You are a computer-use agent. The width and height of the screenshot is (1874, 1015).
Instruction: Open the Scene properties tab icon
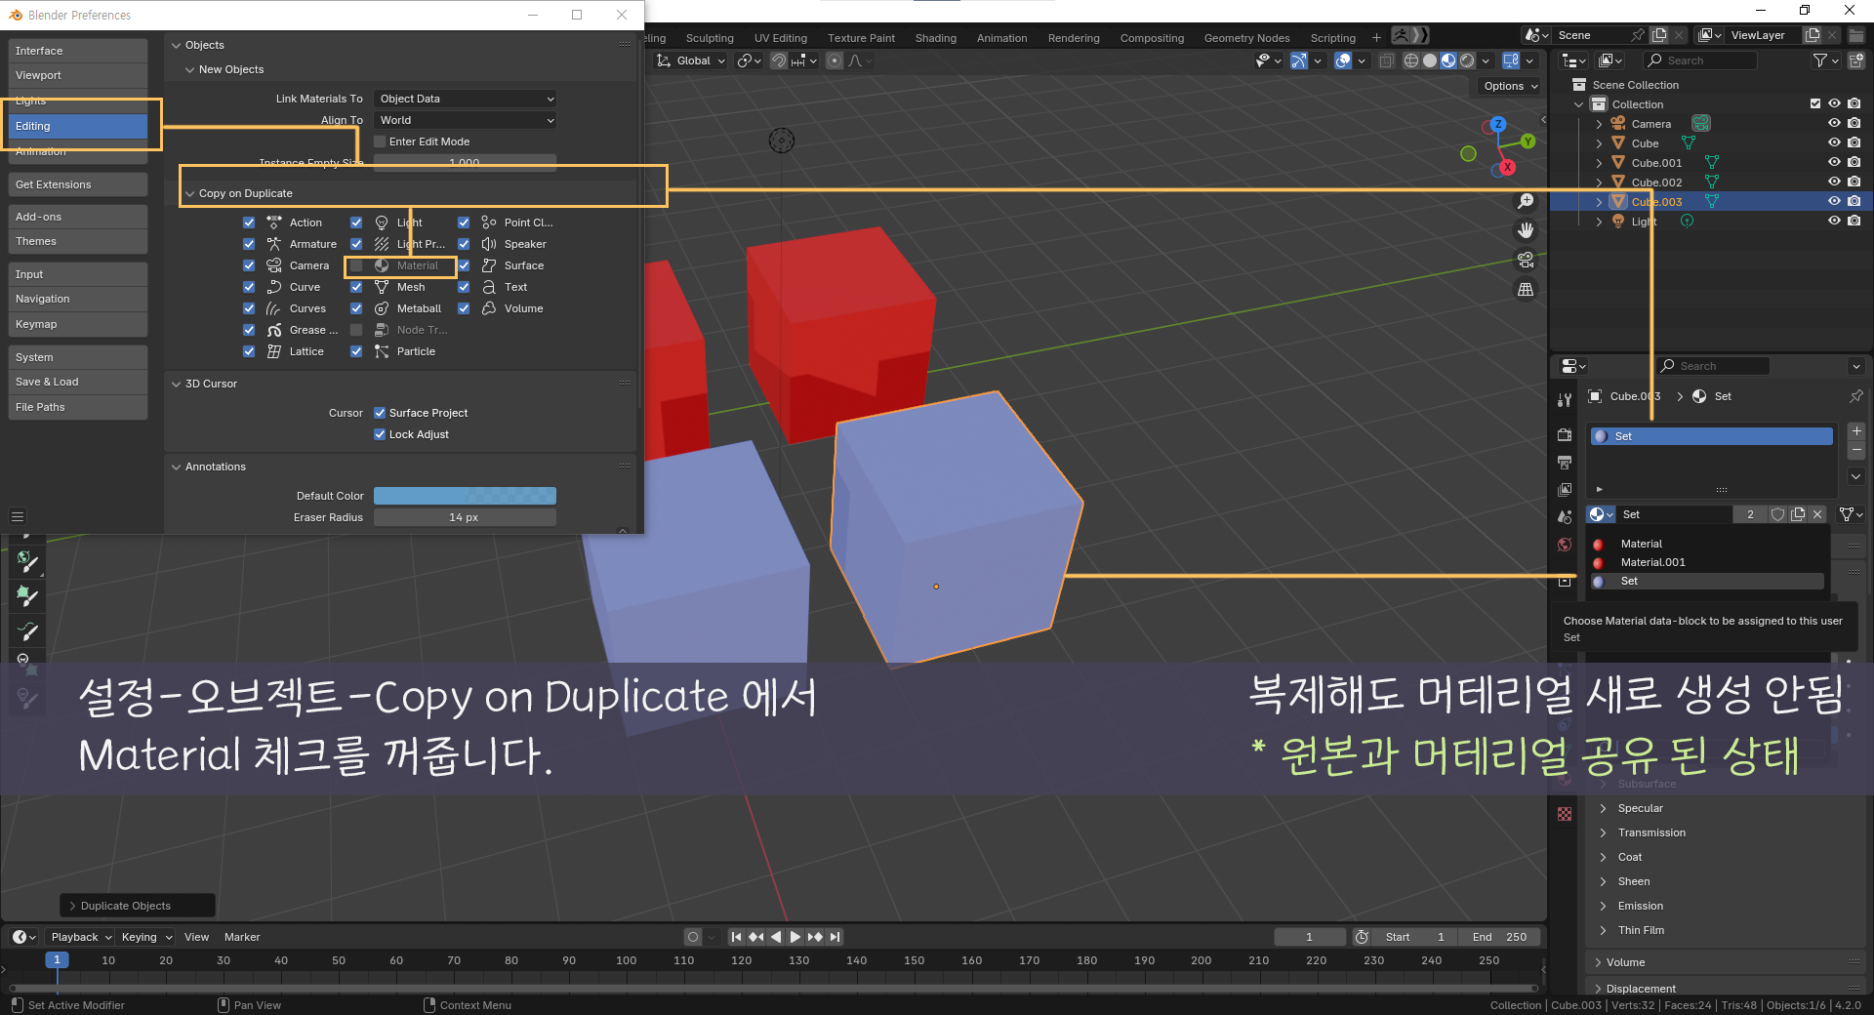[x=1565, y=516]
